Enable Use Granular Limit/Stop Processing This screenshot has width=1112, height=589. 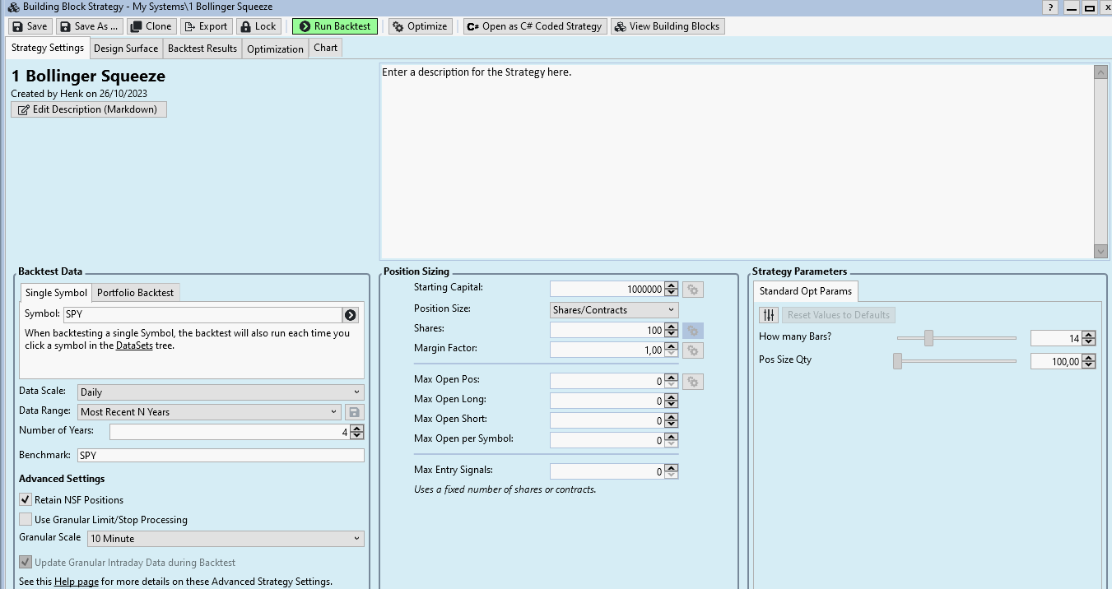[26, 519]
